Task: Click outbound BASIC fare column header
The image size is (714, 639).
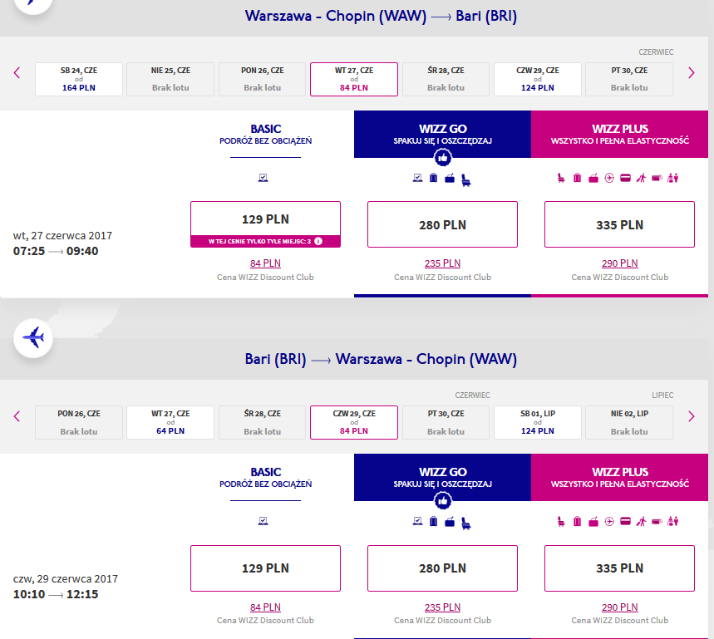Action: click(x=265, y=135)
